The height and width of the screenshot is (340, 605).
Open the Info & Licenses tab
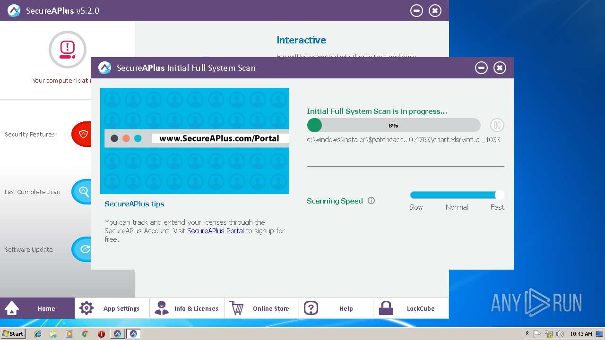click(187, 308)
